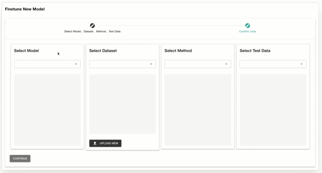Click the Continue button
The height and width of the screenshot is (173, 322).
click(20, 158)
